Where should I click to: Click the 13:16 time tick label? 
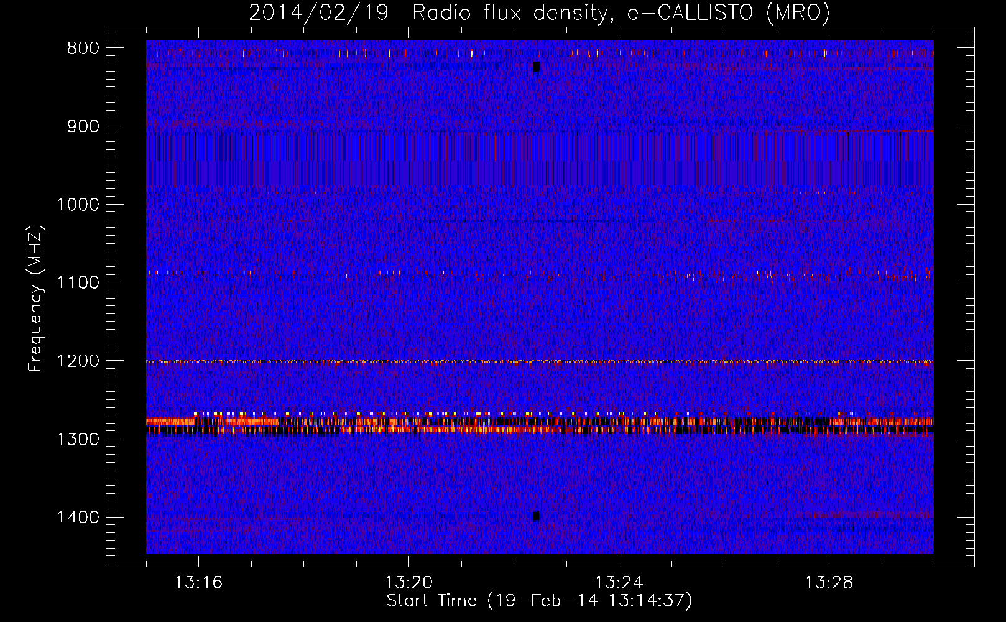[x=198, y=583]
